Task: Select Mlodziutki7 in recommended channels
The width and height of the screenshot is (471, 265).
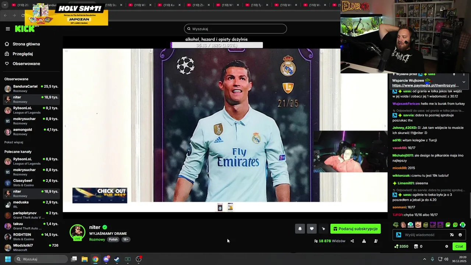Action: [x=31, y=247]
